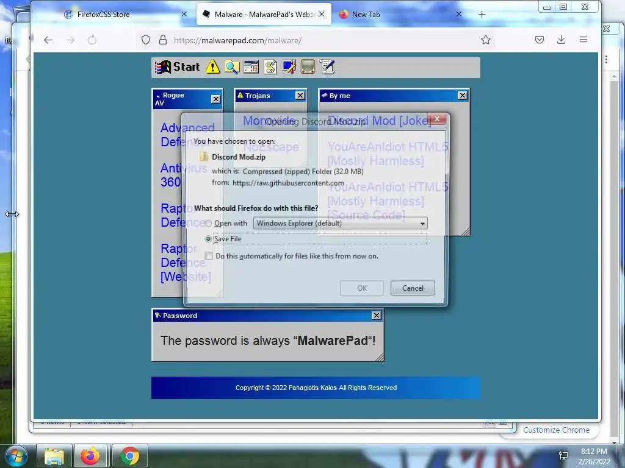Select Save File radio option
The width and height of the screenshot is (625, 468).
click(208, 239)
